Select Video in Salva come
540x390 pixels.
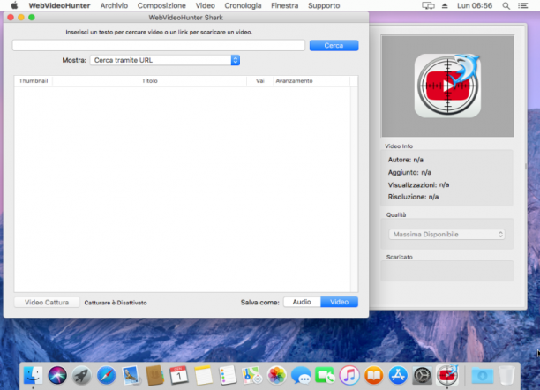coord(339,302)
